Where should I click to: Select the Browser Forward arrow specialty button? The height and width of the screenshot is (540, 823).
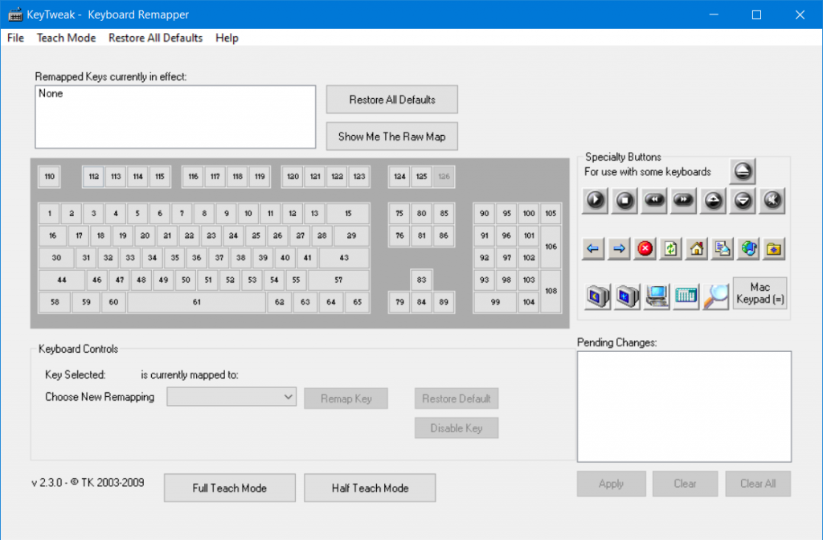pyautogui.click(x=619, y=248)
